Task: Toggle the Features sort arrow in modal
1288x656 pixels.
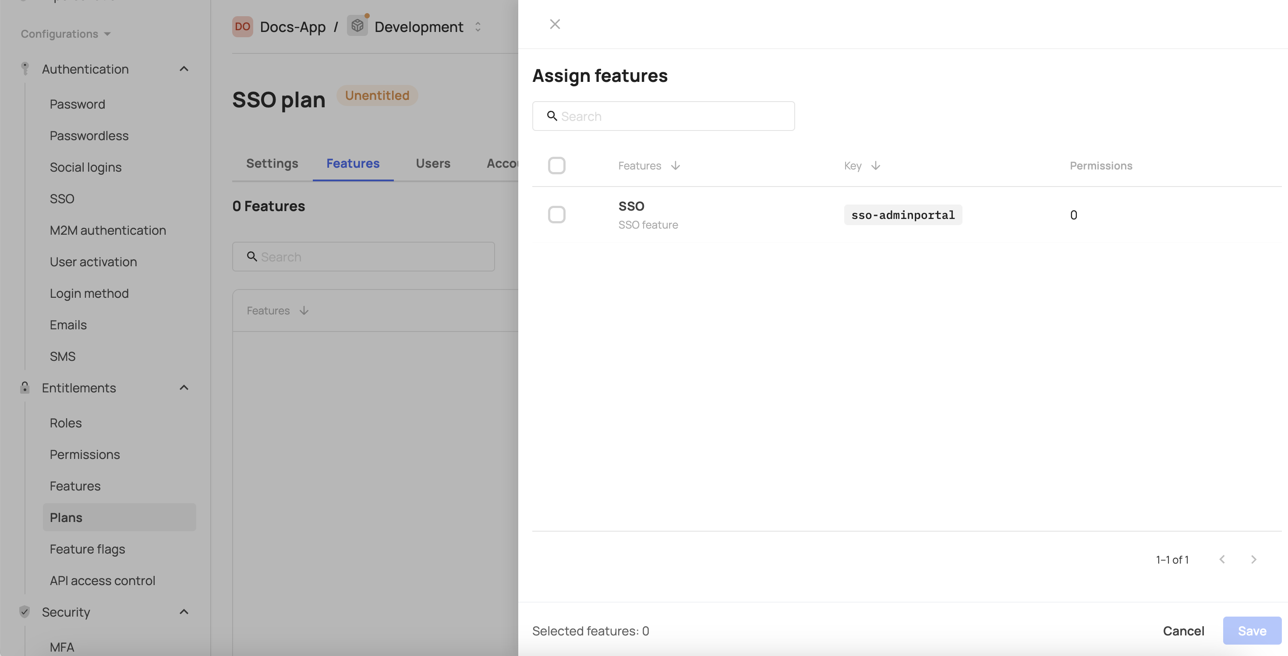Action: pos(676,166)
